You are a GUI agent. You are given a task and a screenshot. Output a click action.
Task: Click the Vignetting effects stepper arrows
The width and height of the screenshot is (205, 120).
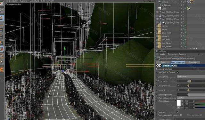pos(187,94)
